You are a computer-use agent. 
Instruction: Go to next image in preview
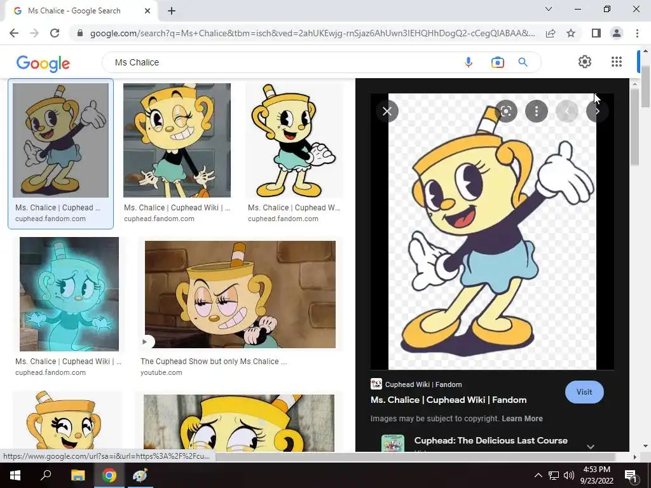coord(597,111)
